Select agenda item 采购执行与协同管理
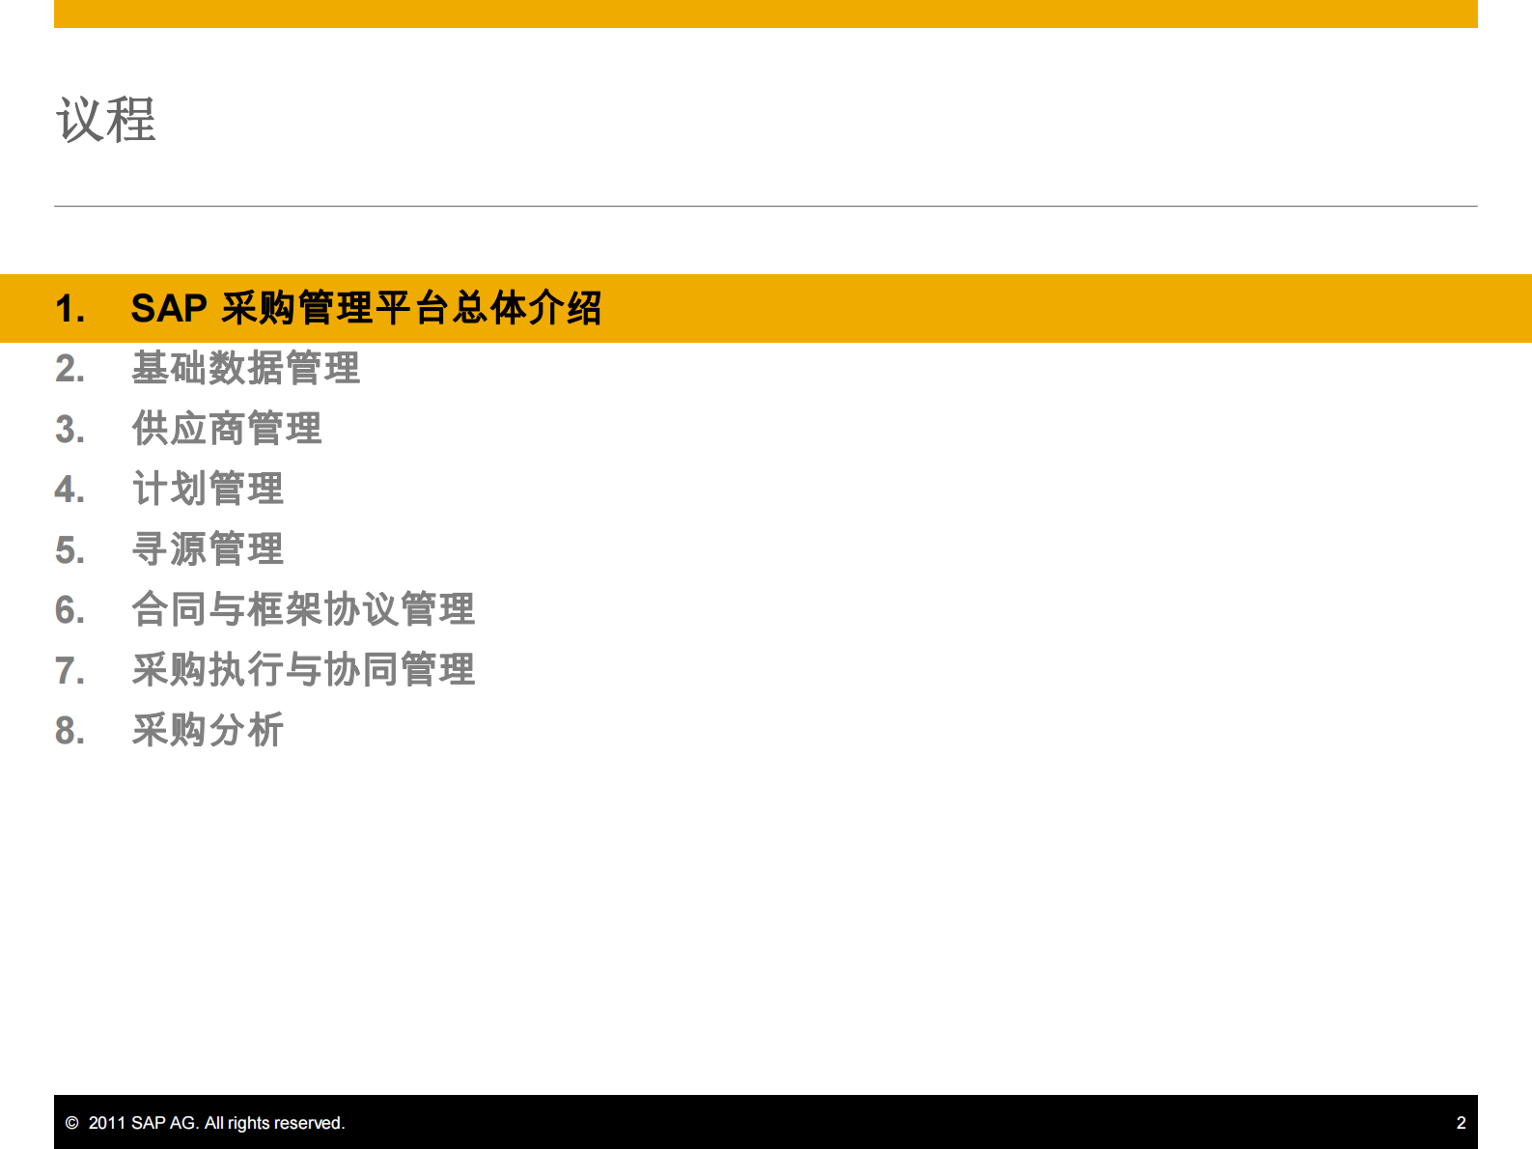This screenshot has height=1149, width=1532. click(x=303, y=670)
